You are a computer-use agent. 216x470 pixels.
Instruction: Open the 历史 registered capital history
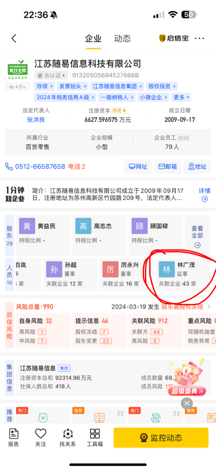click(119, 110)
